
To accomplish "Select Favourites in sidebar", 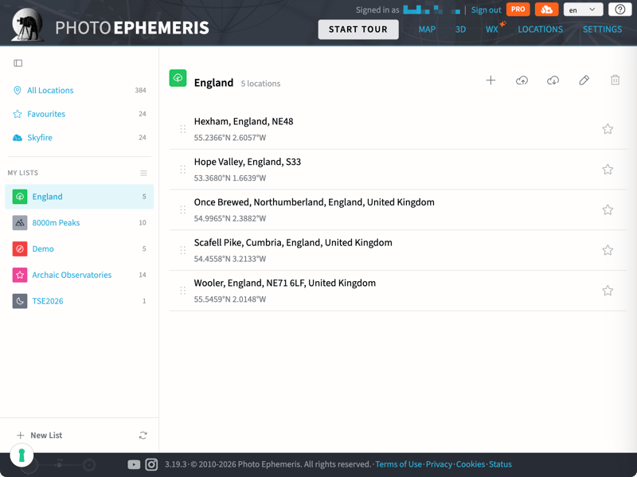I will pyautogui.click(x=79, y=114).
